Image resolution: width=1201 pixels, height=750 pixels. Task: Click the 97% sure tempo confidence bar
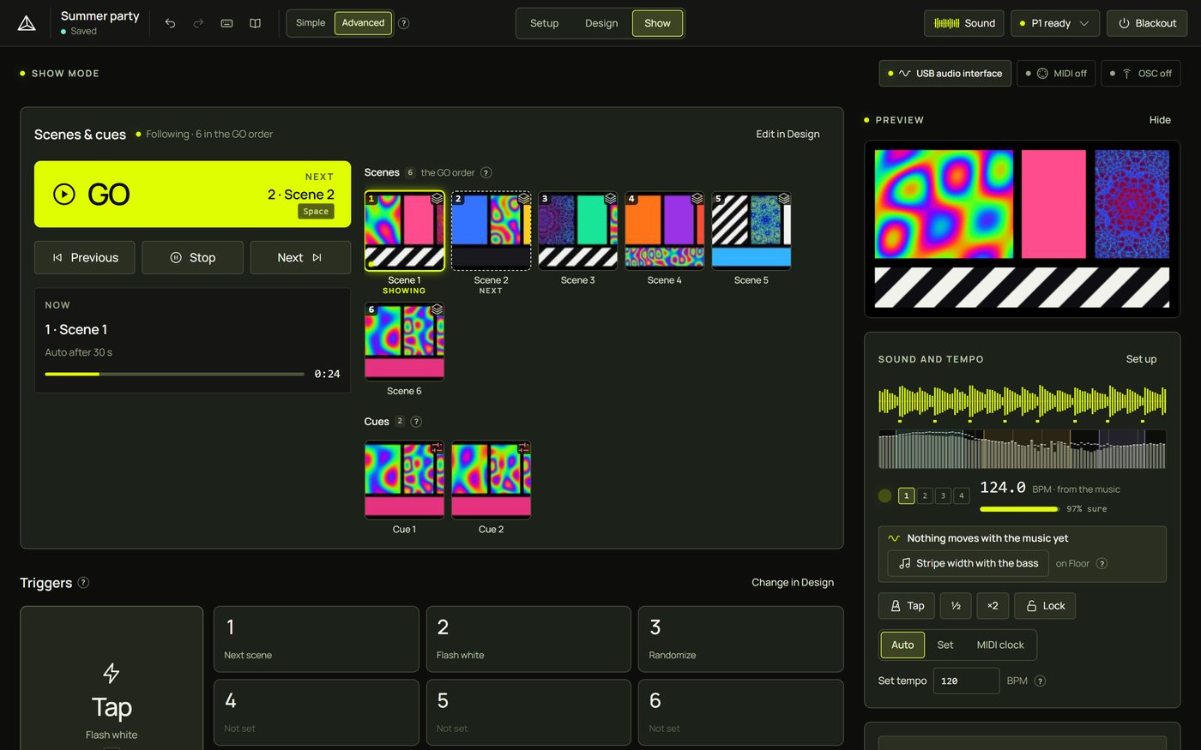[x=1019, y=509]
